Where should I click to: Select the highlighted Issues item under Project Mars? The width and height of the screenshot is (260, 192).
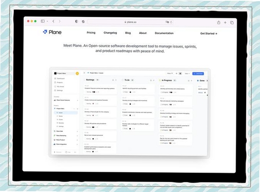66,113
